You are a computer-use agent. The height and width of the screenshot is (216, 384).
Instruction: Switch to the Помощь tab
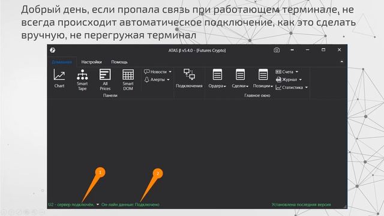119,62
